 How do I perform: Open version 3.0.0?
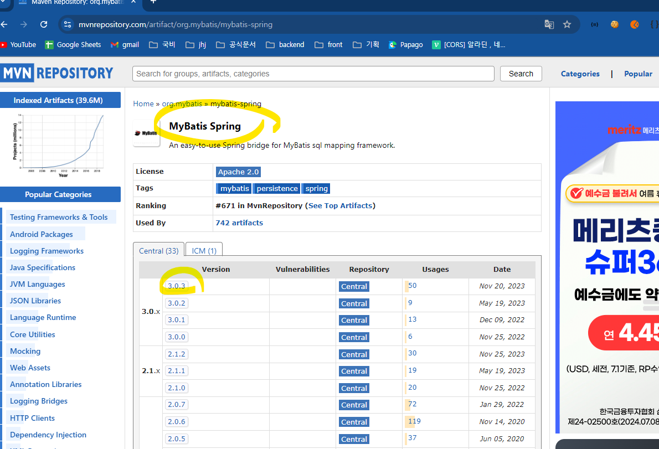177,337
